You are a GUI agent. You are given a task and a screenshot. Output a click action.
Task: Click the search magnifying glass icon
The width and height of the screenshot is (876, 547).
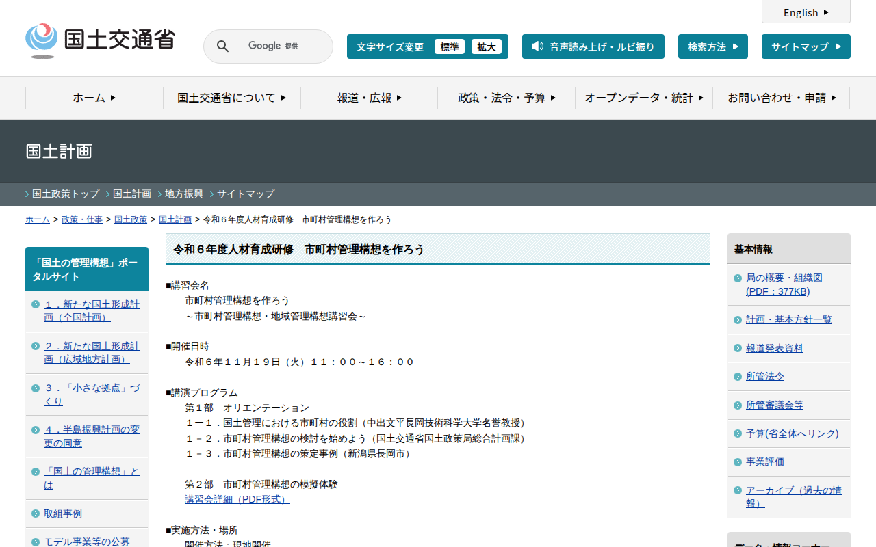pos(222,46)
